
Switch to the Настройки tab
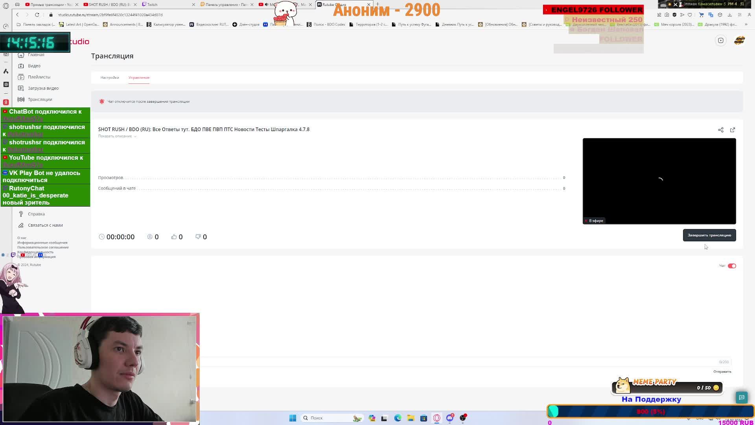click(109, 78)
